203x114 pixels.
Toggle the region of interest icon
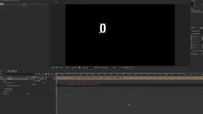tap(96, 67)
